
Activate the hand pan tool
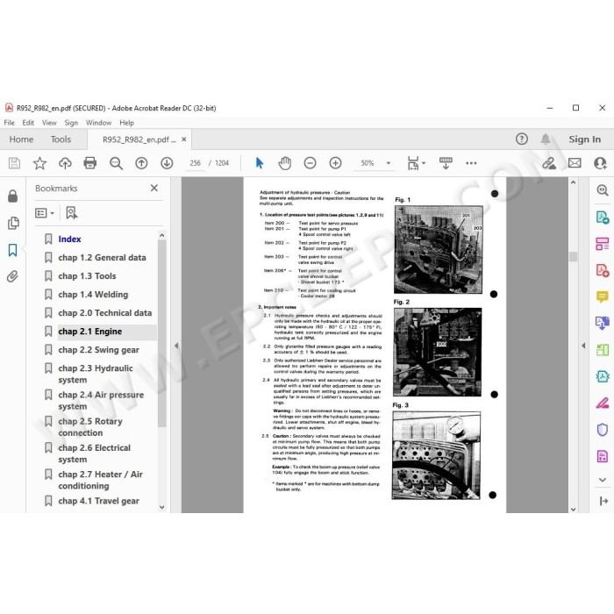285,163
